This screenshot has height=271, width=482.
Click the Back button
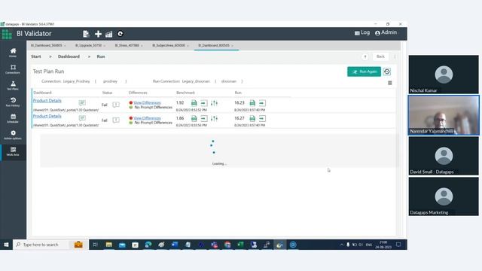(380, 56)
